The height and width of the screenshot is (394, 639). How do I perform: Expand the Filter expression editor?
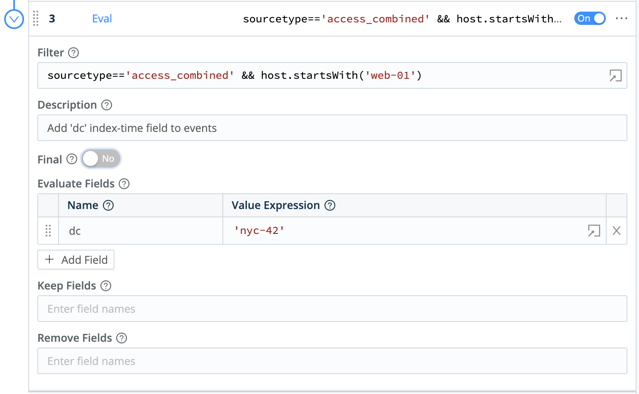click(x=615, y=75)
